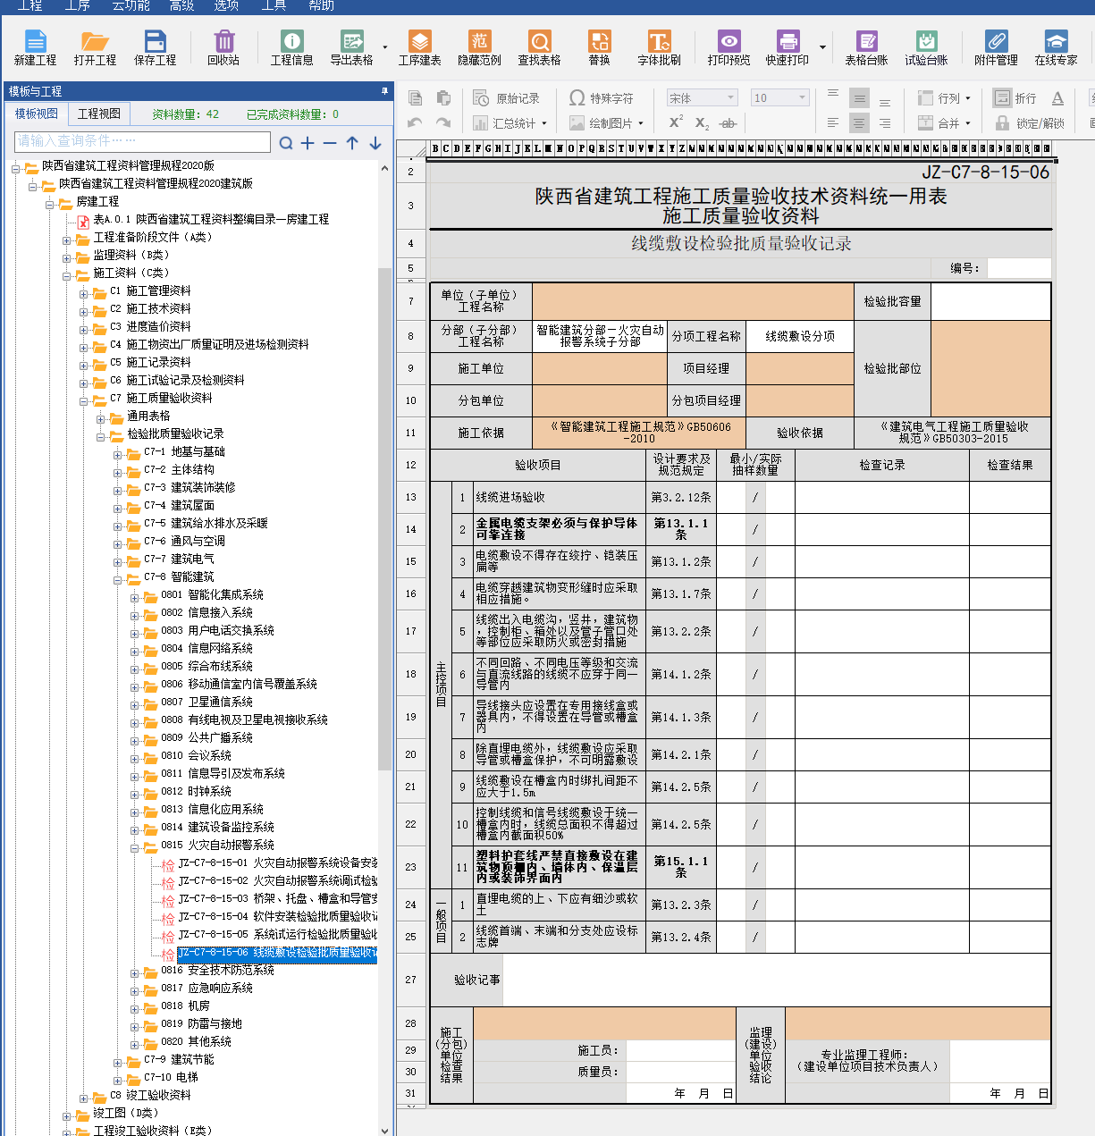Select JZ-C7-8-15-01 火灾自动报警系统设备安装 tree item
This screenshot has height=1136, width=1095.
point(277,863)
